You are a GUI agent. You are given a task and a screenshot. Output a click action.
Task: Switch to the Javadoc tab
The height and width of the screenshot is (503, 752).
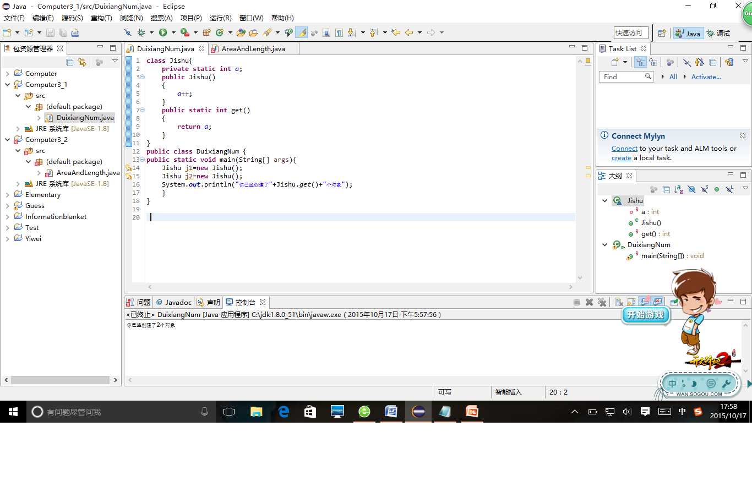coord(174,303)
